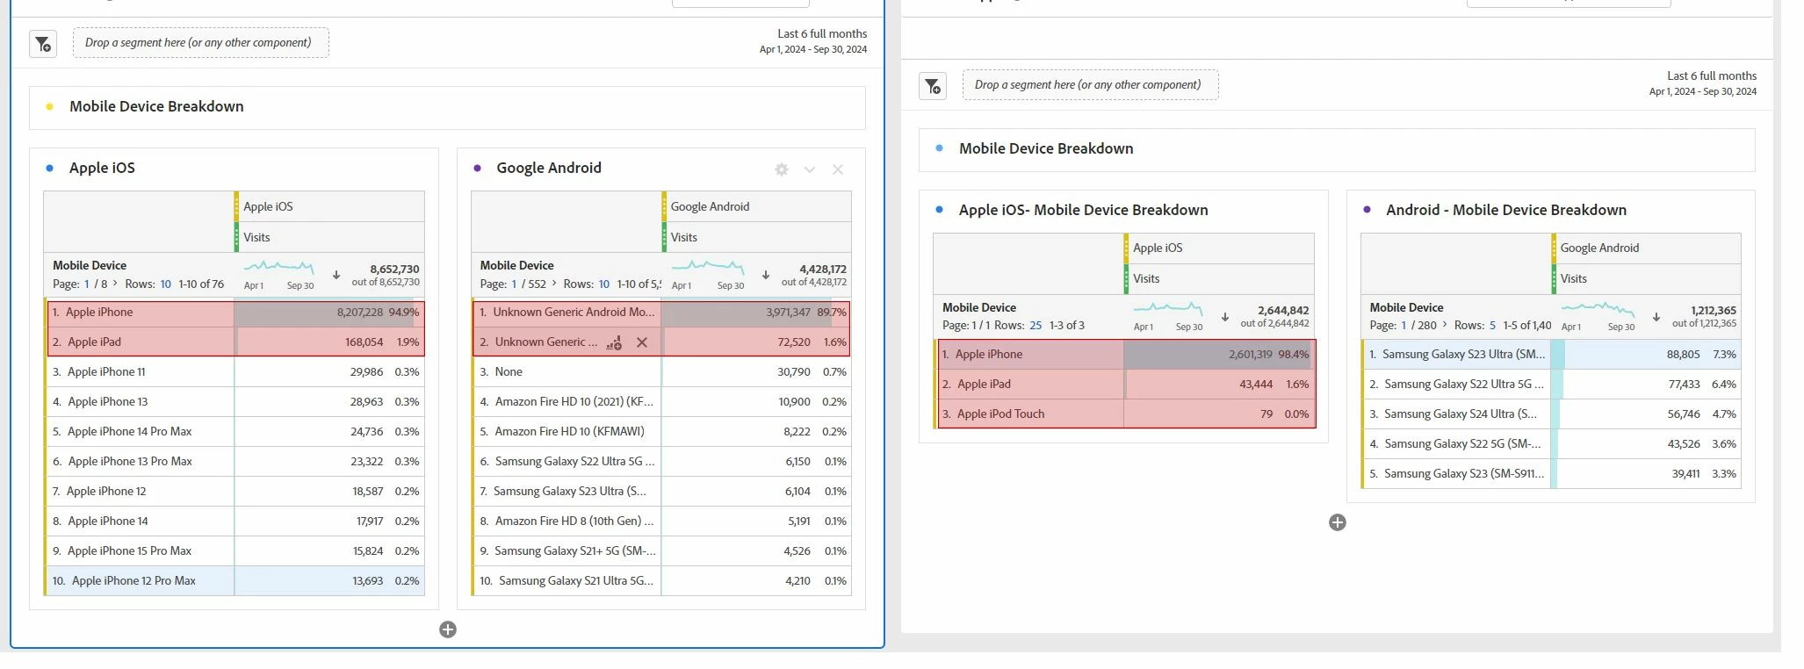Go to next page of 552 in Google Android table

[x=554, y=284]
